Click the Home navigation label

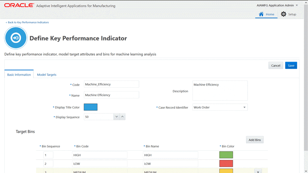click(270, 14)
